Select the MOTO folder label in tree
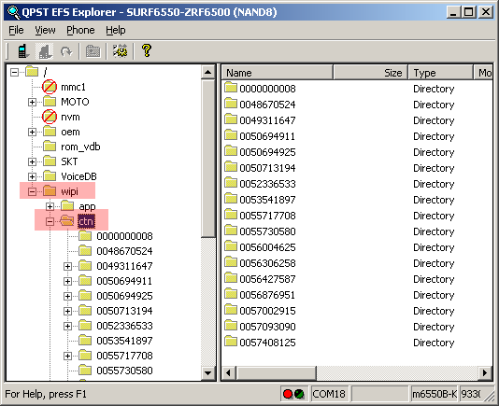Image resolution: width=499 pixels, height=406 pixels. [x=75, y=102]
